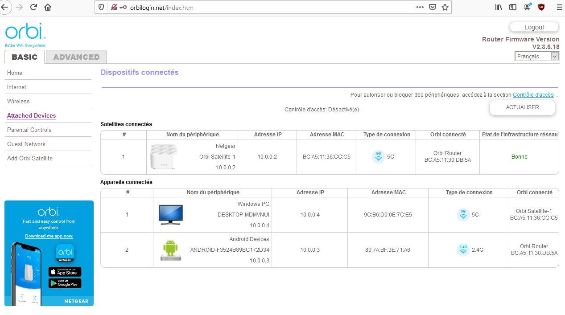This screenshot has height=315, width=565.
Task: Click the 2.4G WiFi connection icon
Action: coord(463,250)
